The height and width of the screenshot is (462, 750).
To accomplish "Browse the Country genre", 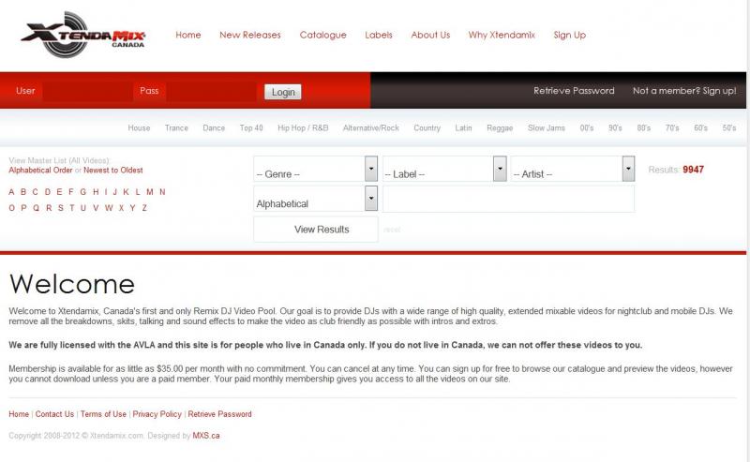I will pos(427,127).
